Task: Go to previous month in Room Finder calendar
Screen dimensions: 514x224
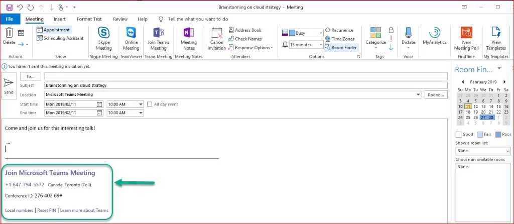Action: pyautogui.click(x=463, y=82)
